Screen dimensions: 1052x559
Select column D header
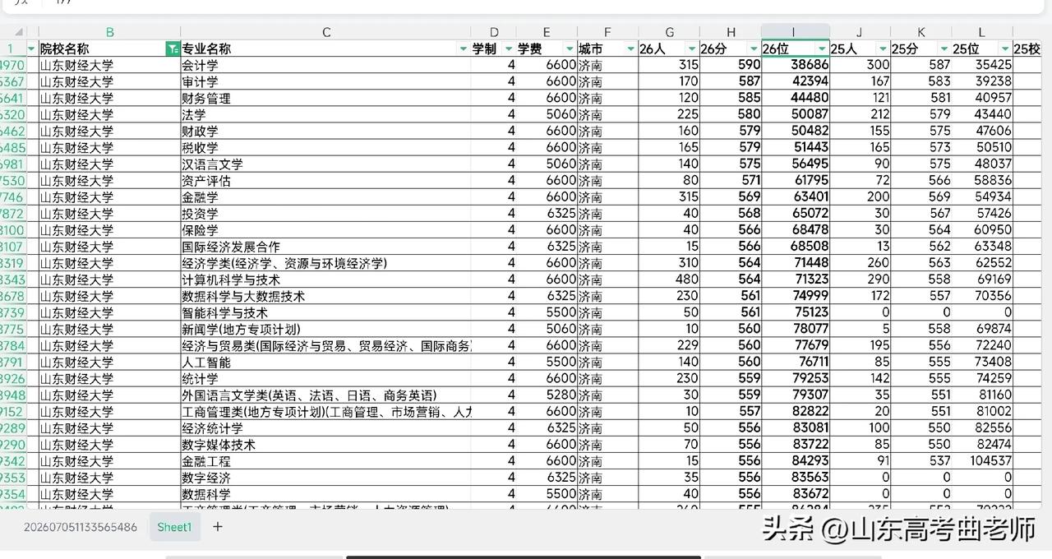pyautogui.click(x=494, y=33)
